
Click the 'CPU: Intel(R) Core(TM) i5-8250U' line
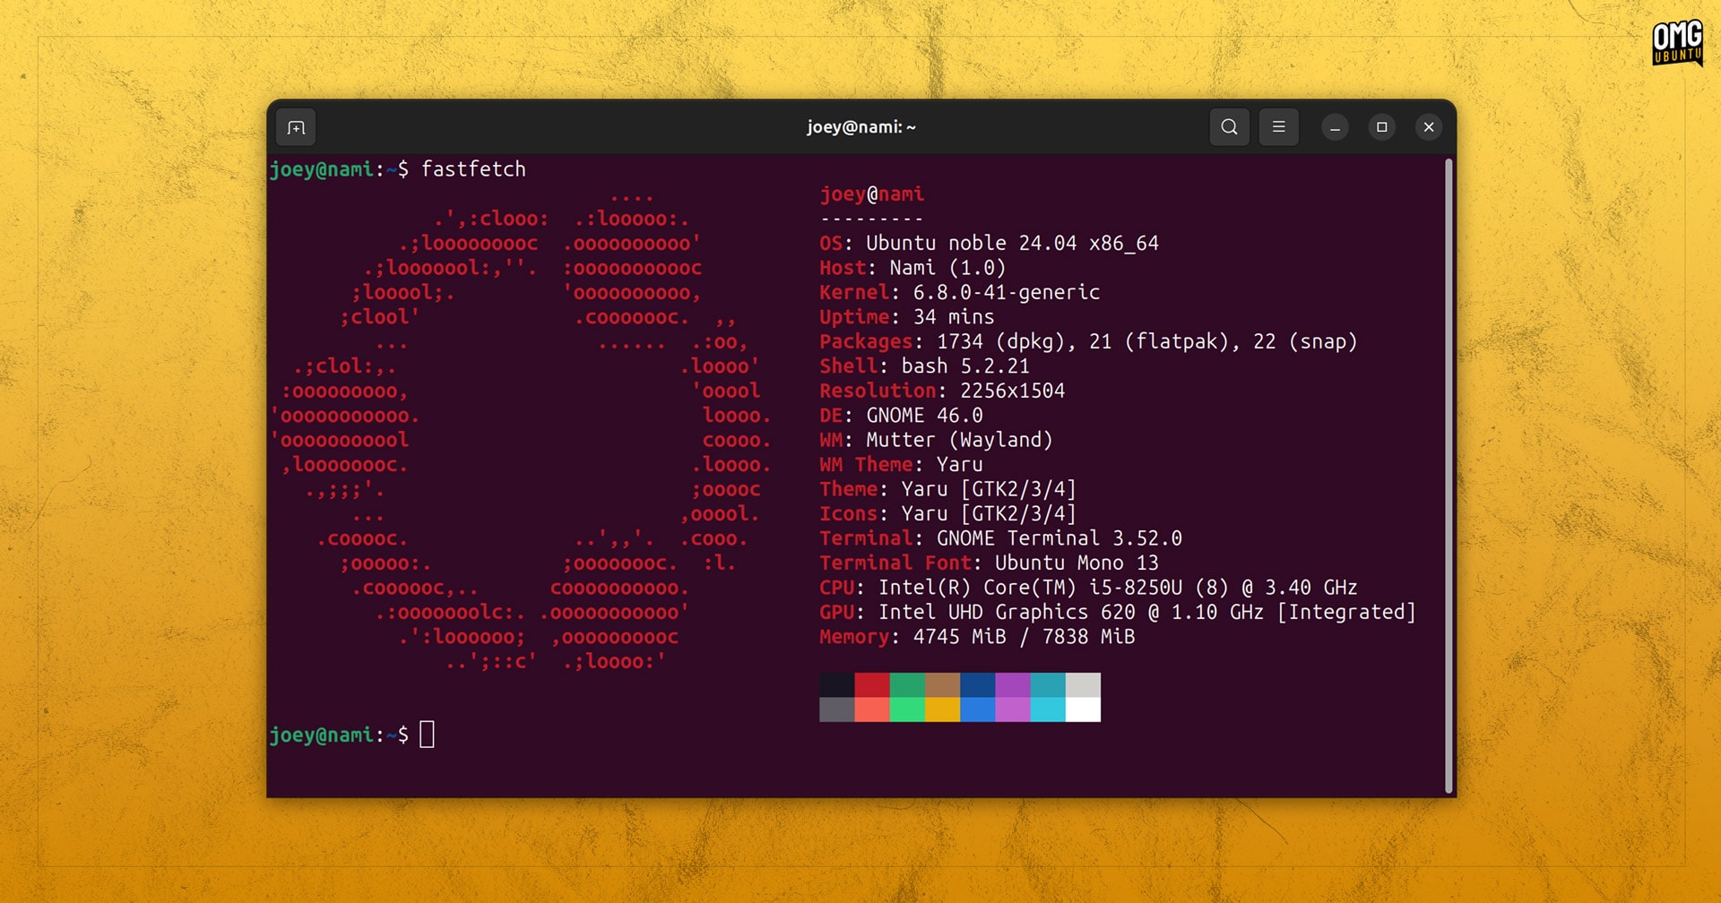1088,588
